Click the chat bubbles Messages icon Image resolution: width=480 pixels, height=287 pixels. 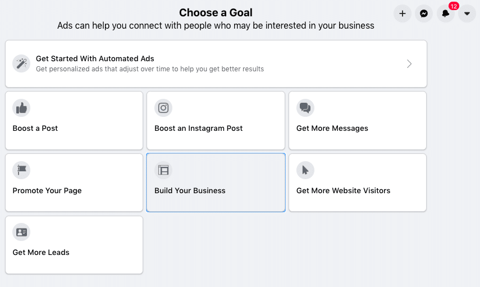coord(305,108)
